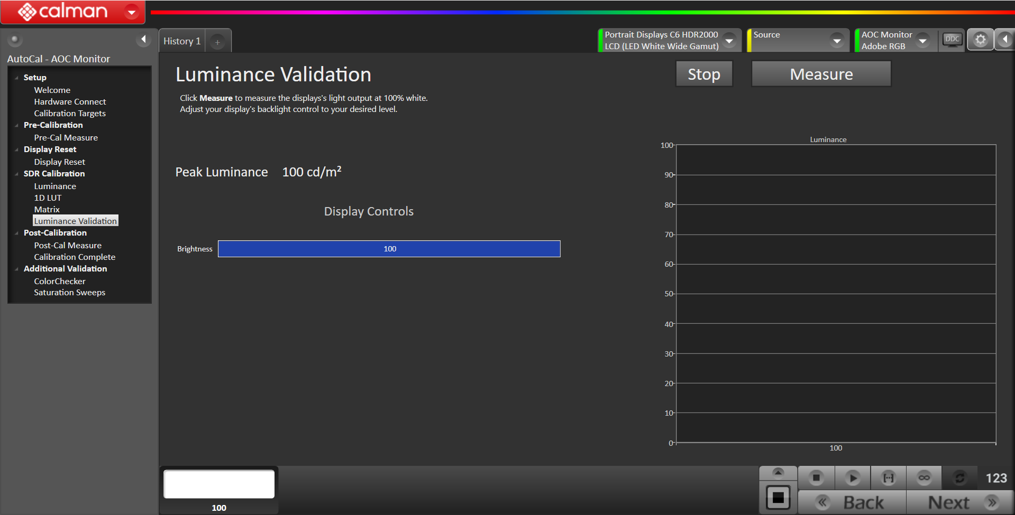Click the Peak Luminance 100 cd/m² value
The height and width of the screenshot is (515, 1015).
point(312,172)
